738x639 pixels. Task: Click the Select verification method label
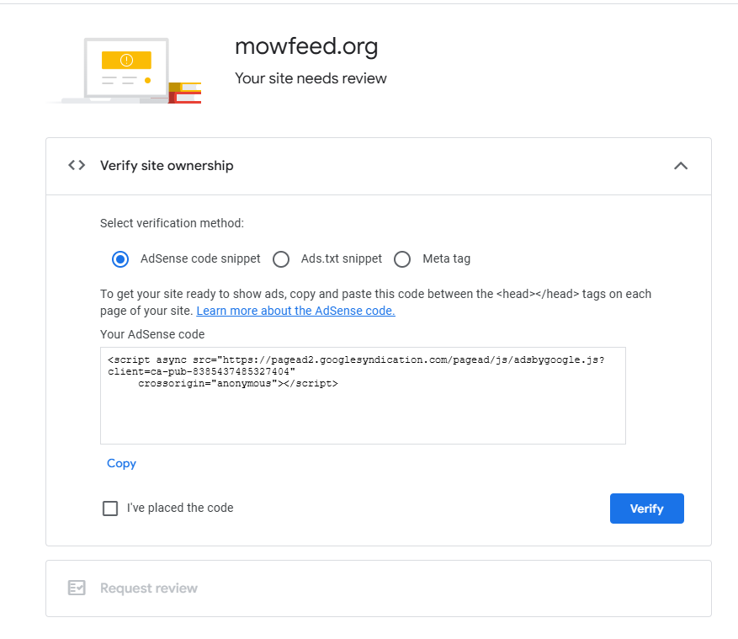point(172,223)
